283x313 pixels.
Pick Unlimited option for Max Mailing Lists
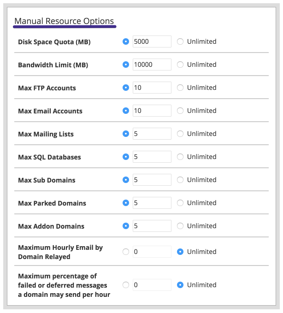coord(180,134)
